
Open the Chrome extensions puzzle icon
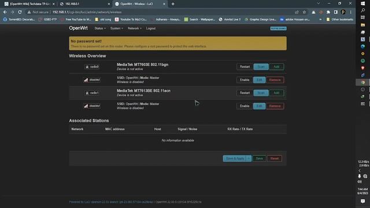coord(328,12)
